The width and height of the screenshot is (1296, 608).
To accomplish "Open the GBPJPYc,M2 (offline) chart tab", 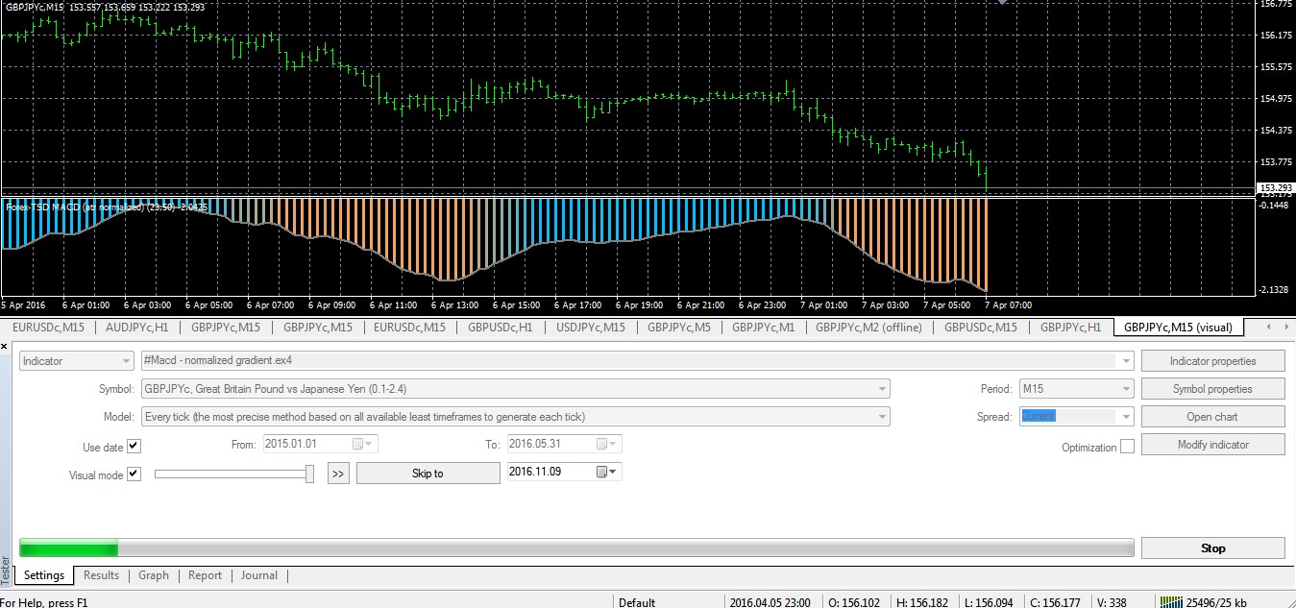I will 868,328.
